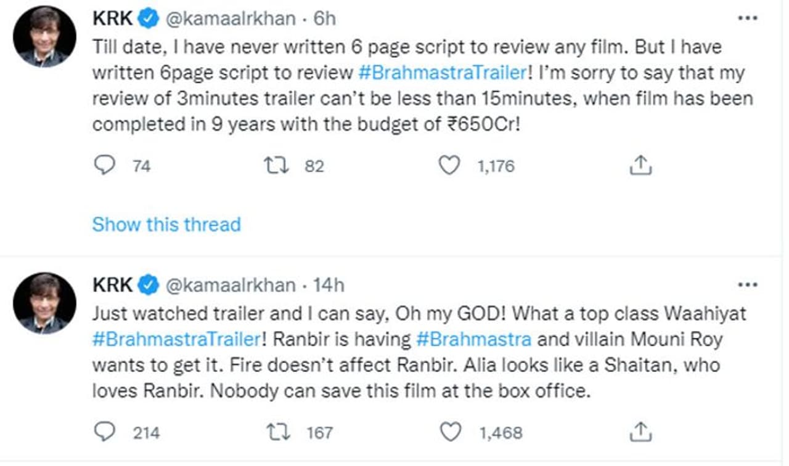789x466 pixels.
Task: Share the second KRK tweet
Action: [x=640, y=432]
